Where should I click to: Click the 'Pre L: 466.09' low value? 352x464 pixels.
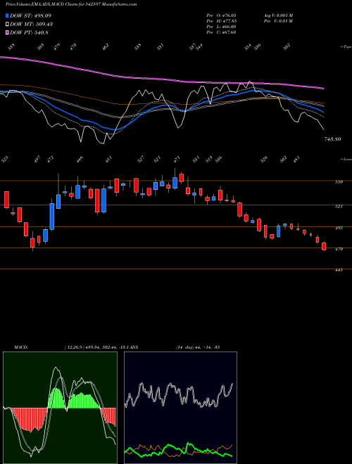[x=221, y=27]
